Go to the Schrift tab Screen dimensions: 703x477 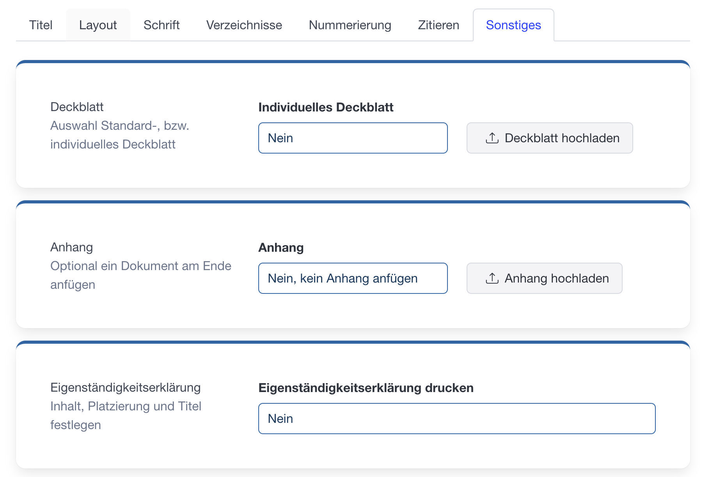click(x=162, y=25)
